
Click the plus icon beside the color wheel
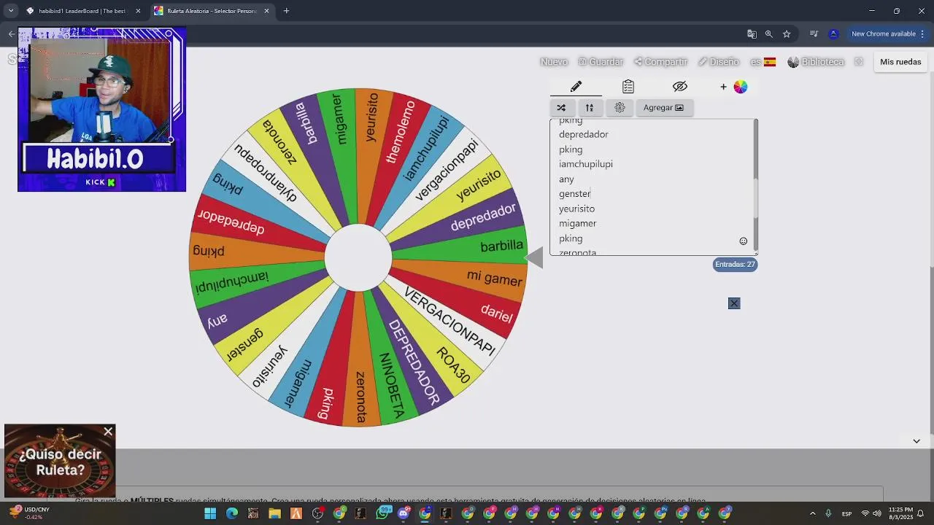pyautogui.click(x=723, y=87)
